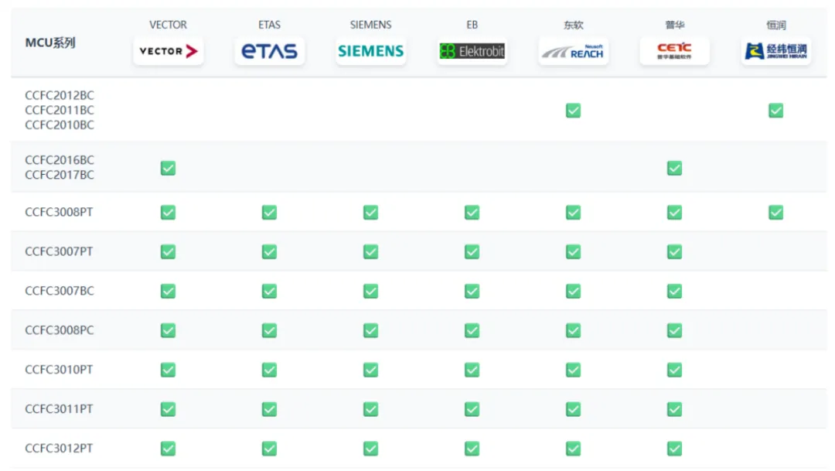
Task: Select the CCFC3008PT row label
Action: [x=59, y=212]
